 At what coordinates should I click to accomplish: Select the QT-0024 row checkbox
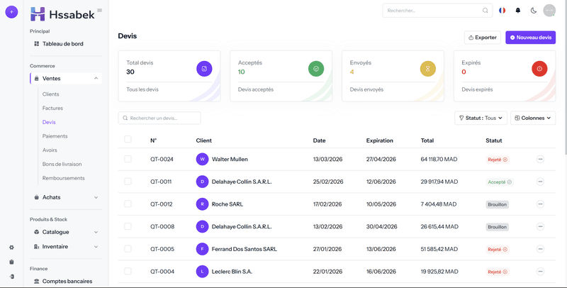coord(128,159)
